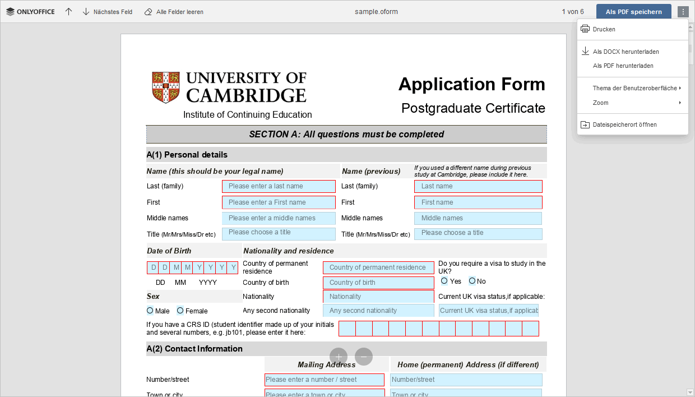Click previous First name field
695x397 pixels.
pos(478,202)
